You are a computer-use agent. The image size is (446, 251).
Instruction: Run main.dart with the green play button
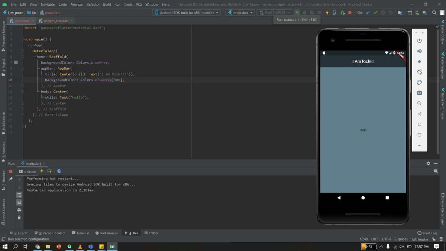point(297,13)
